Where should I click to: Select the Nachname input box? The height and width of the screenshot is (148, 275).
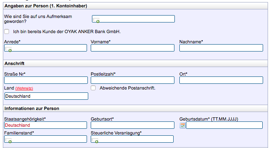(221, 48)
